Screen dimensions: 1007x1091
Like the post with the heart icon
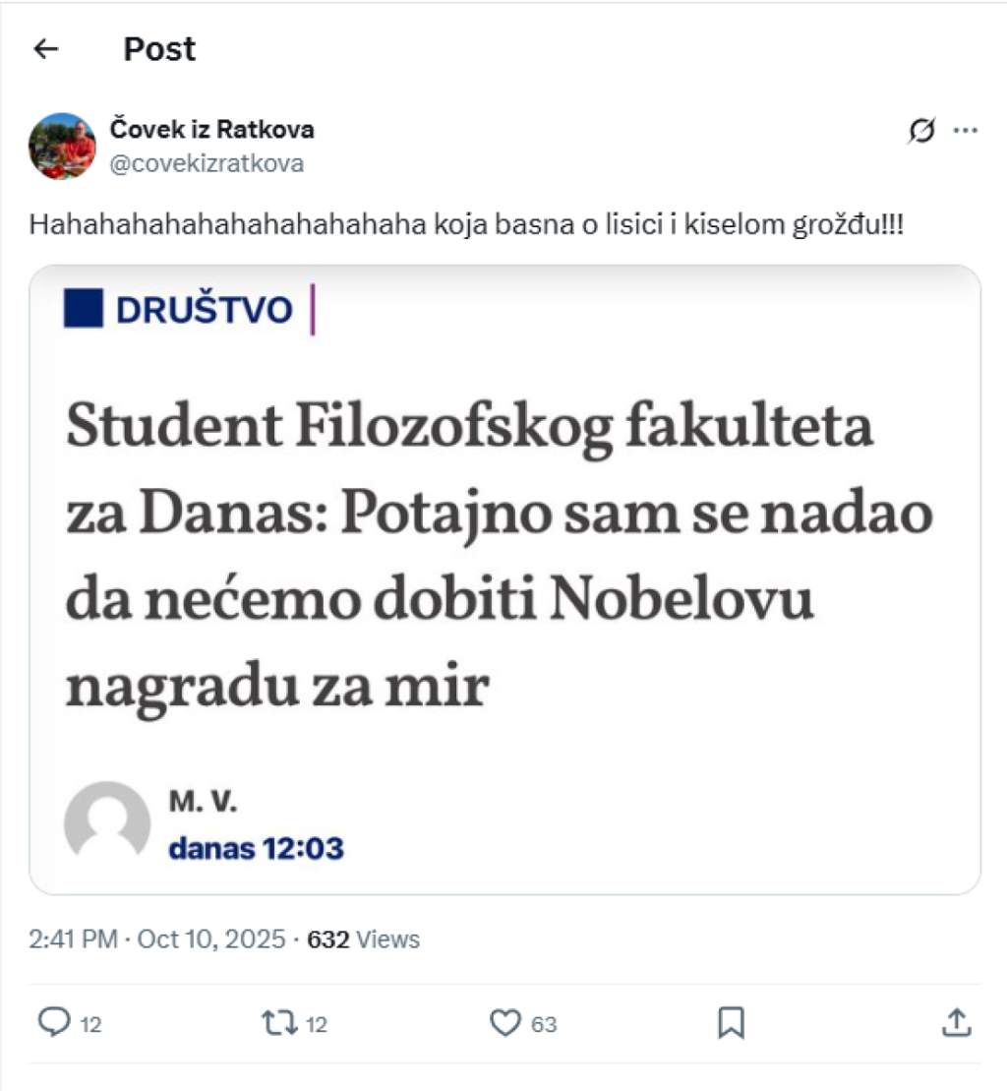pyautogui.click(x=504, y=1023)
